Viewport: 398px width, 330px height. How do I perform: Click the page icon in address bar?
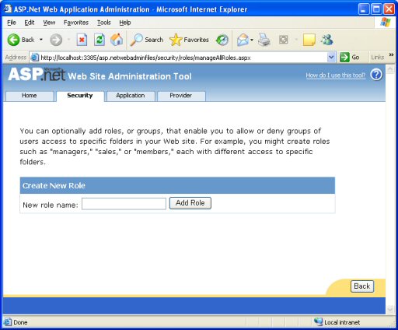coord(35,58)
